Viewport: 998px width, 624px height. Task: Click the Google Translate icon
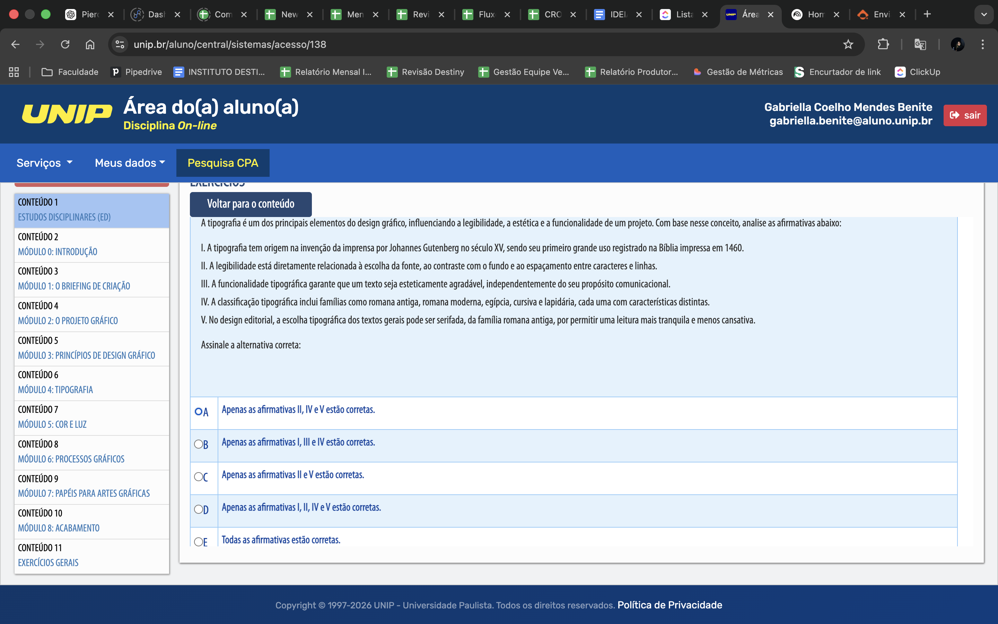(920, 44)
